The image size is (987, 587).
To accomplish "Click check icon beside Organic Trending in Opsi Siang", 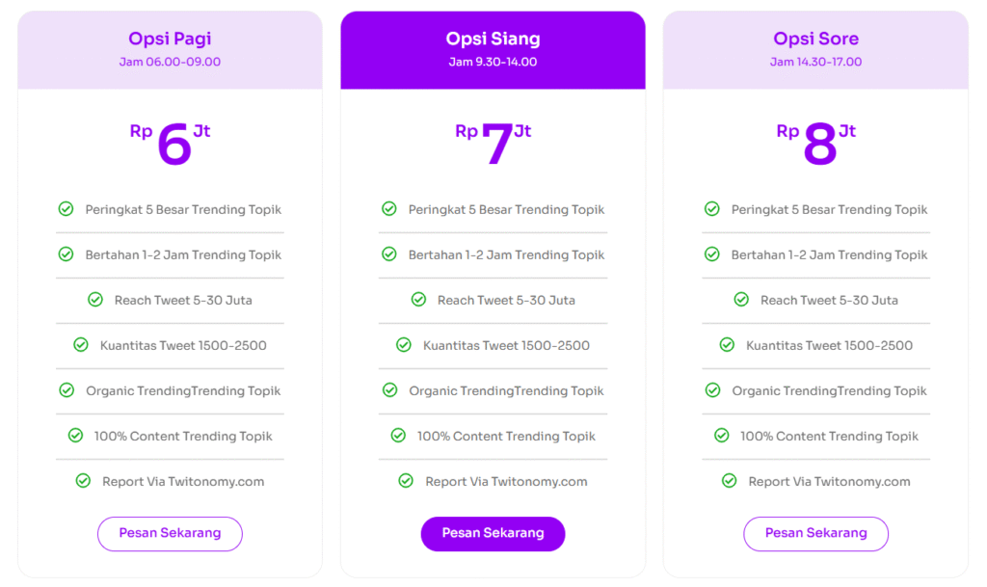I will pos(389,390).
